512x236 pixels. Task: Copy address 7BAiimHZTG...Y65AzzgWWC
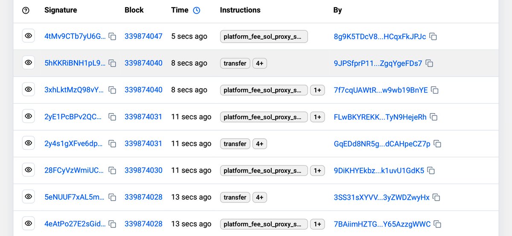coord(437,224)
